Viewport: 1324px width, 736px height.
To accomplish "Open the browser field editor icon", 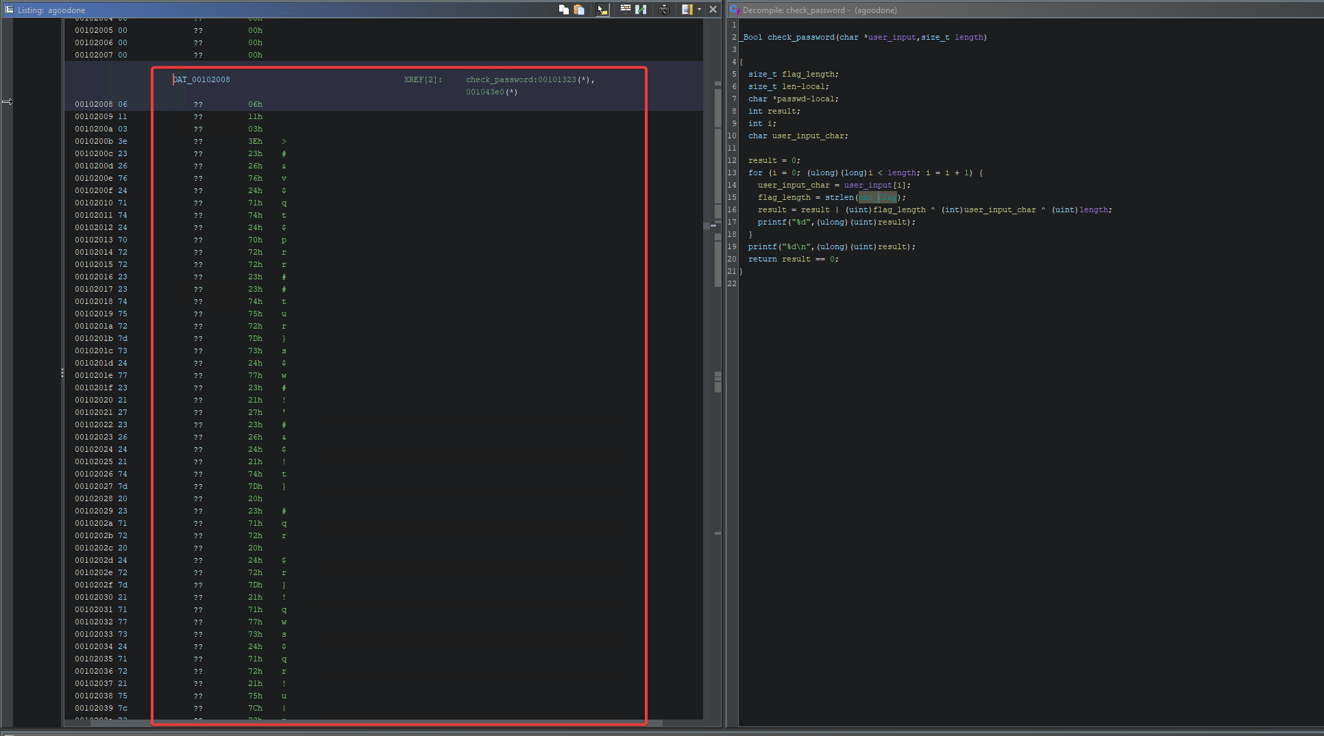I will (625, 9).
